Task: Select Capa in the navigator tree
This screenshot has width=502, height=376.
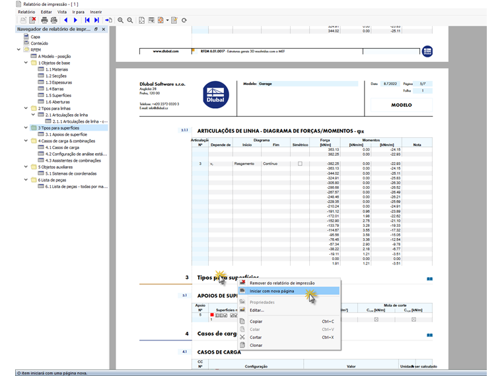Action: click(35, 37)
